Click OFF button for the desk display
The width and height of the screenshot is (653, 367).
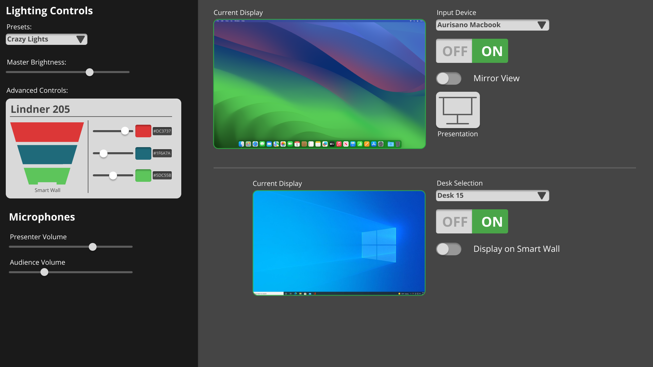point(454,222)
